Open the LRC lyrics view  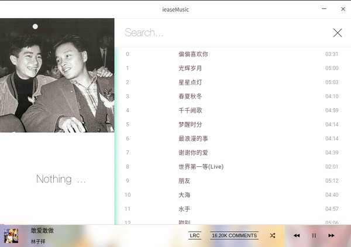(195, 235)
